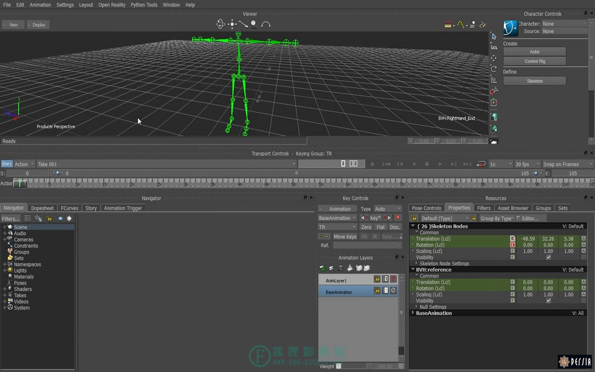This screenshot has width=595, height=372.
Task: Click the 2D display mode icon
Action: point(472,25)
